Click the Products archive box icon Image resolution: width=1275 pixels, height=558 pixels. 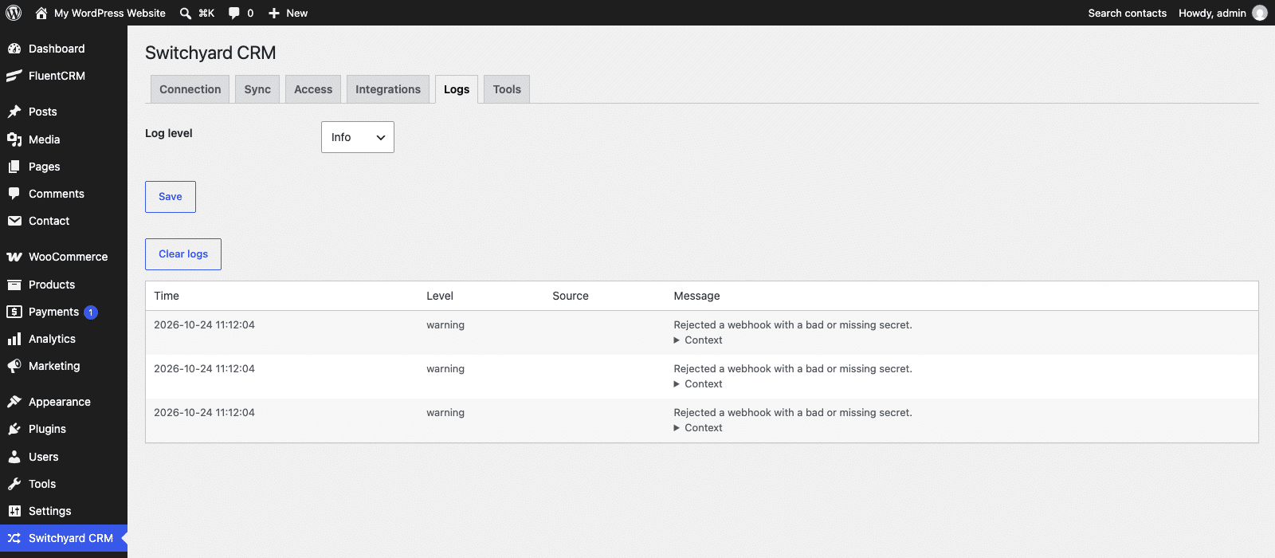pyautogui.click(x=14, y=285)
